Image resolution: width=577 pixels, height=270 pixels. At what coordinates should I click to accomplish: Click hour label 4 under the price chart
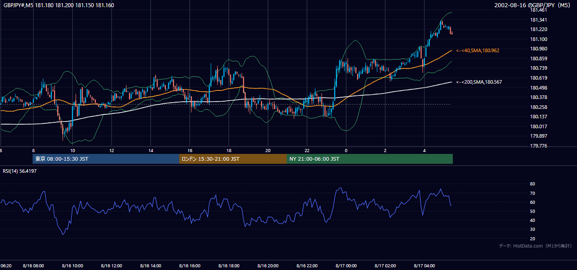424,151
